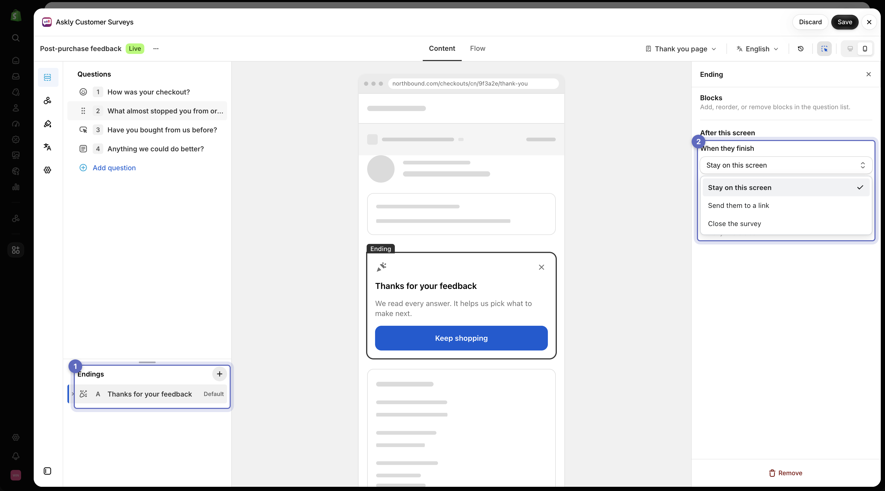Close the Ending side panel
Viewport: 885px width, 491px height.
(868, 74)
